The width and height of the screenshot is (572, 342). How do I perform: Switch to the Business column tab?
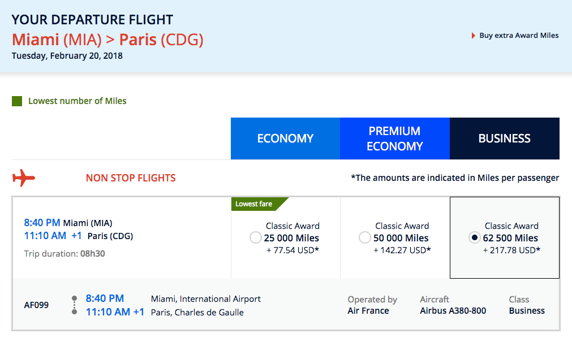(504, 138)
